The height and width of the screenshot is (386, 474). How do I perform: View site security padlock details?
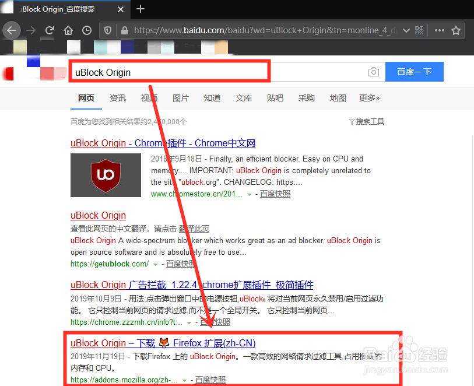[x=125, y=30]
